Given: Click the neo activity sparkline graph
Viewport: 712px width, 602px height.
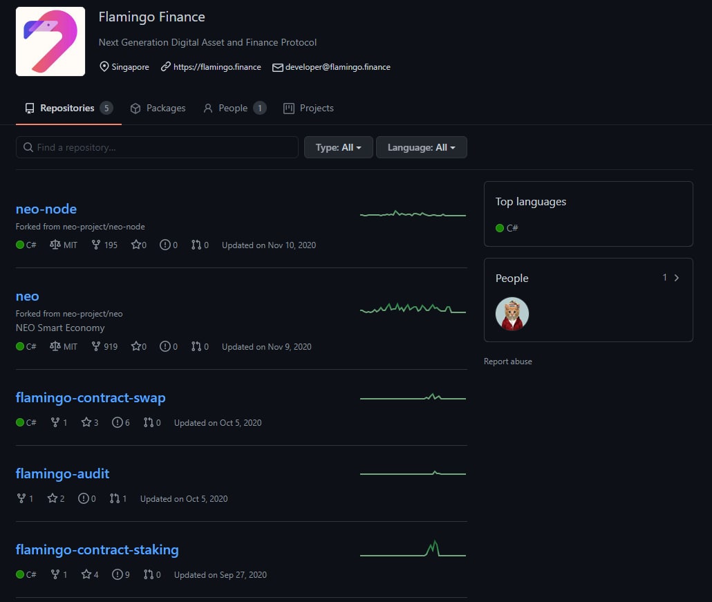Looking at the screenshot, I should click(x=413, y=308).
